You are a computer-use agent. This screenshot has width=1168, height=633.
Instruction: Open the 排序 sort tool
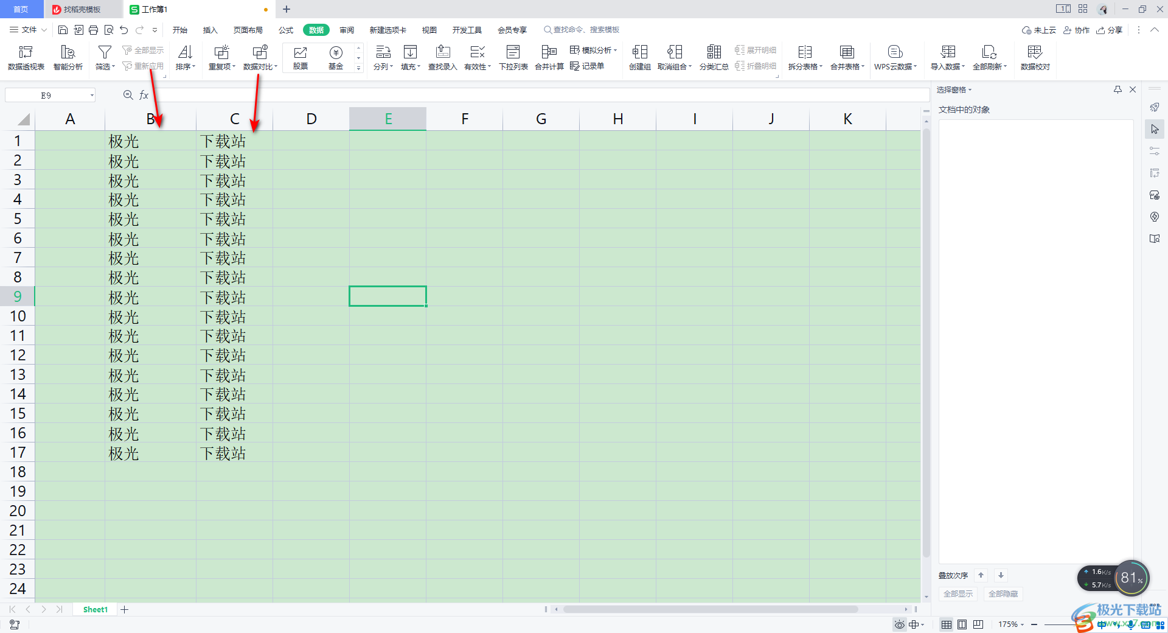point(186,58)
